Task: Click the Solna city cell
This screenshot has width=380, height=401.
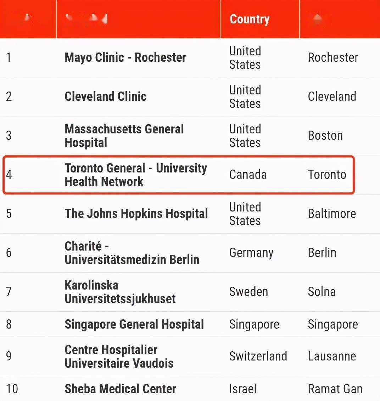Action: point(322,292)
